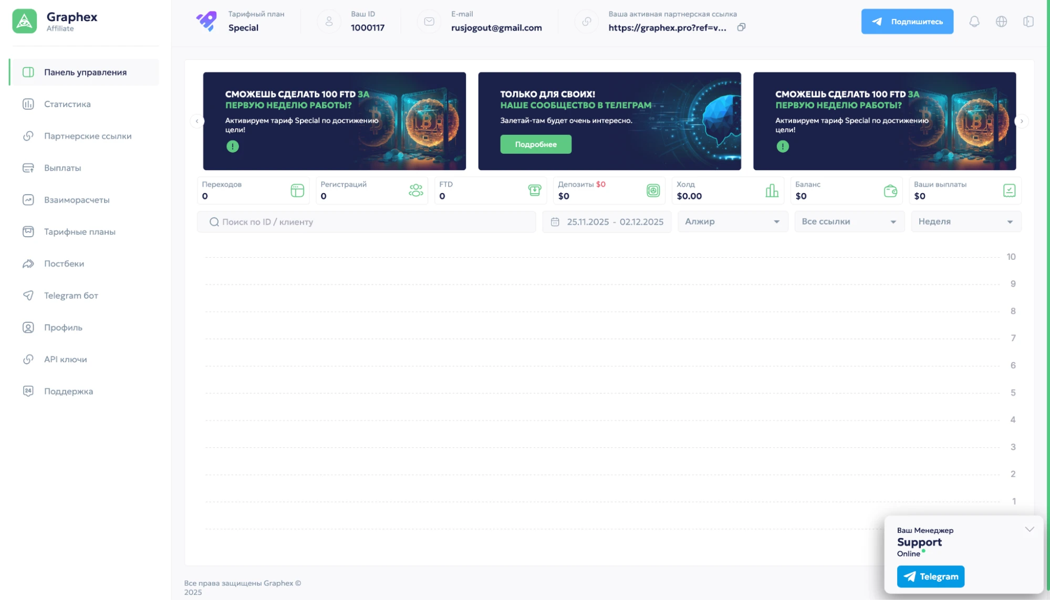This screenshot has width=1050, height=600.
Task: Show next banner with right arrow
Action: [1022, 121]
